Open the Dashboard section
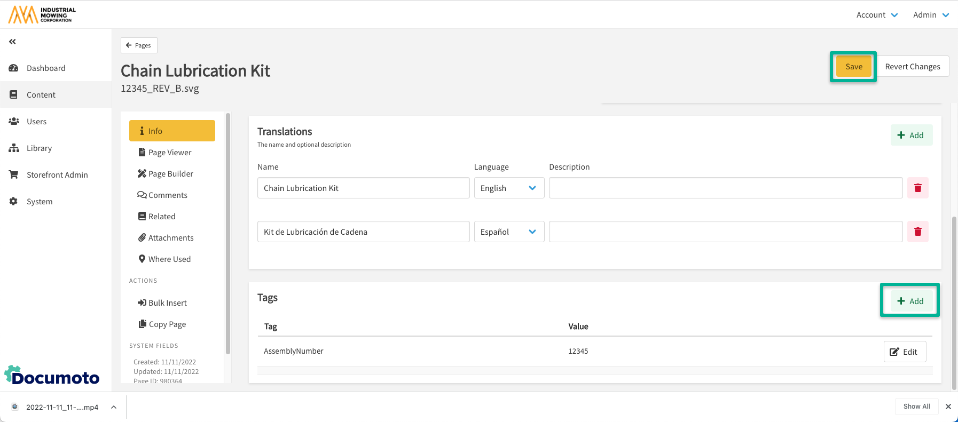 46,68
